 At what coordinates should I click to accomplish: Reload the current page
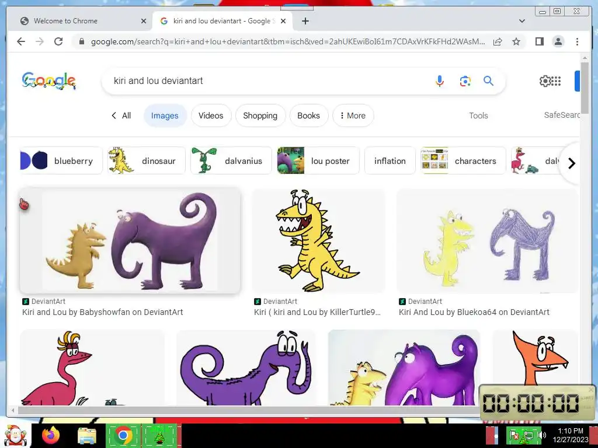coord(58,41)
